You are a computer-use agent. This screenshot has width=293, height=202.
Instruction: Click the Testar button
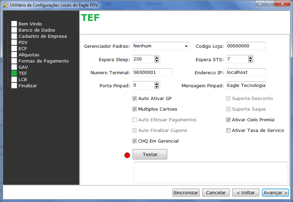point(150,154)
